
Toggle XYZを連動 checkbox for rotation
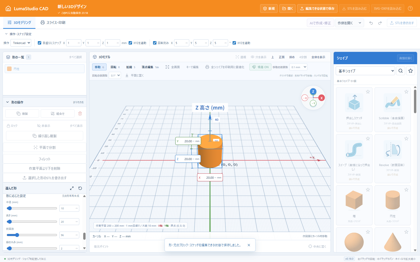(x=234, y=43)
